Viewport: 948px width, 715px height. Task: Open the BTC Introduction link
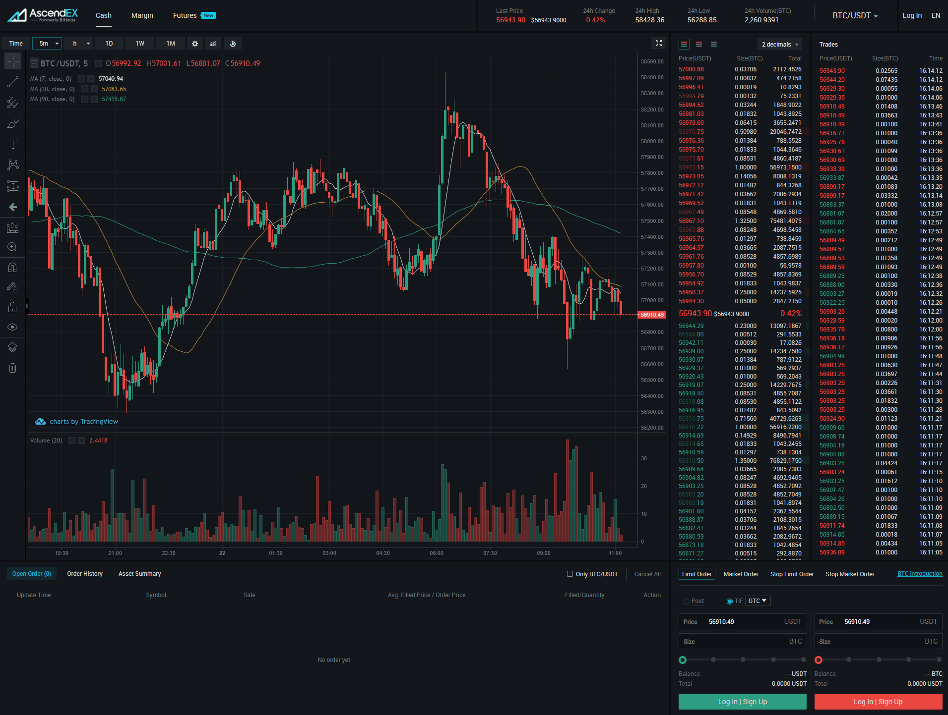[x=920, y=574]
